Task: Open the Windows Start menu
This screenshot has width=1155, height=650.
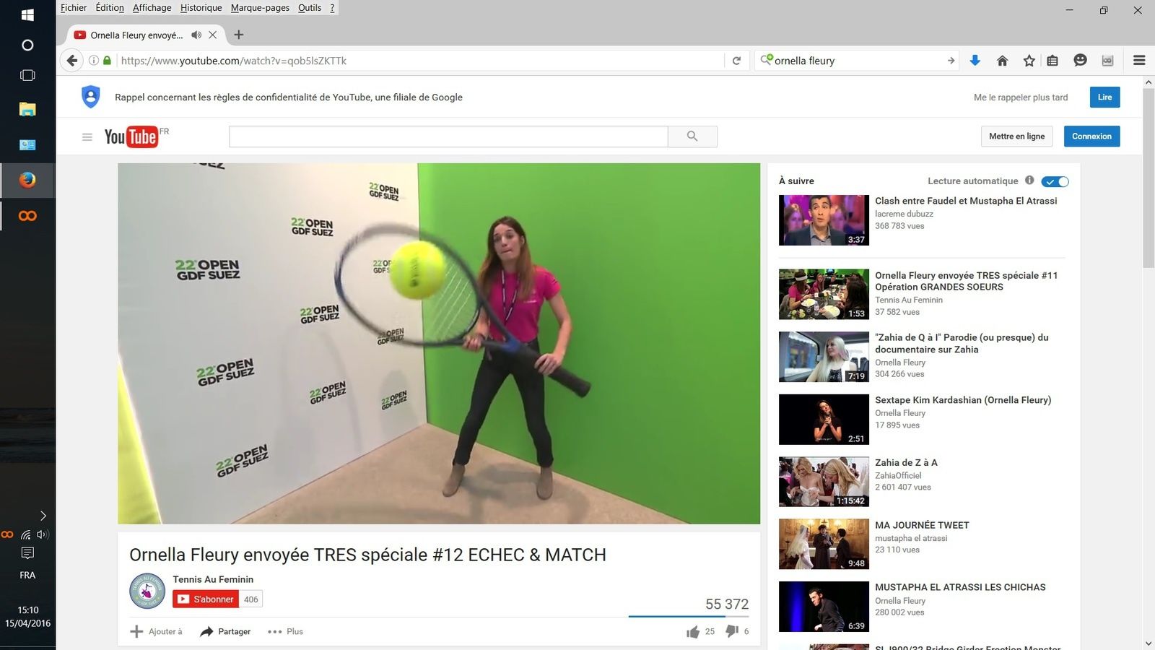Action: [27, 14]
